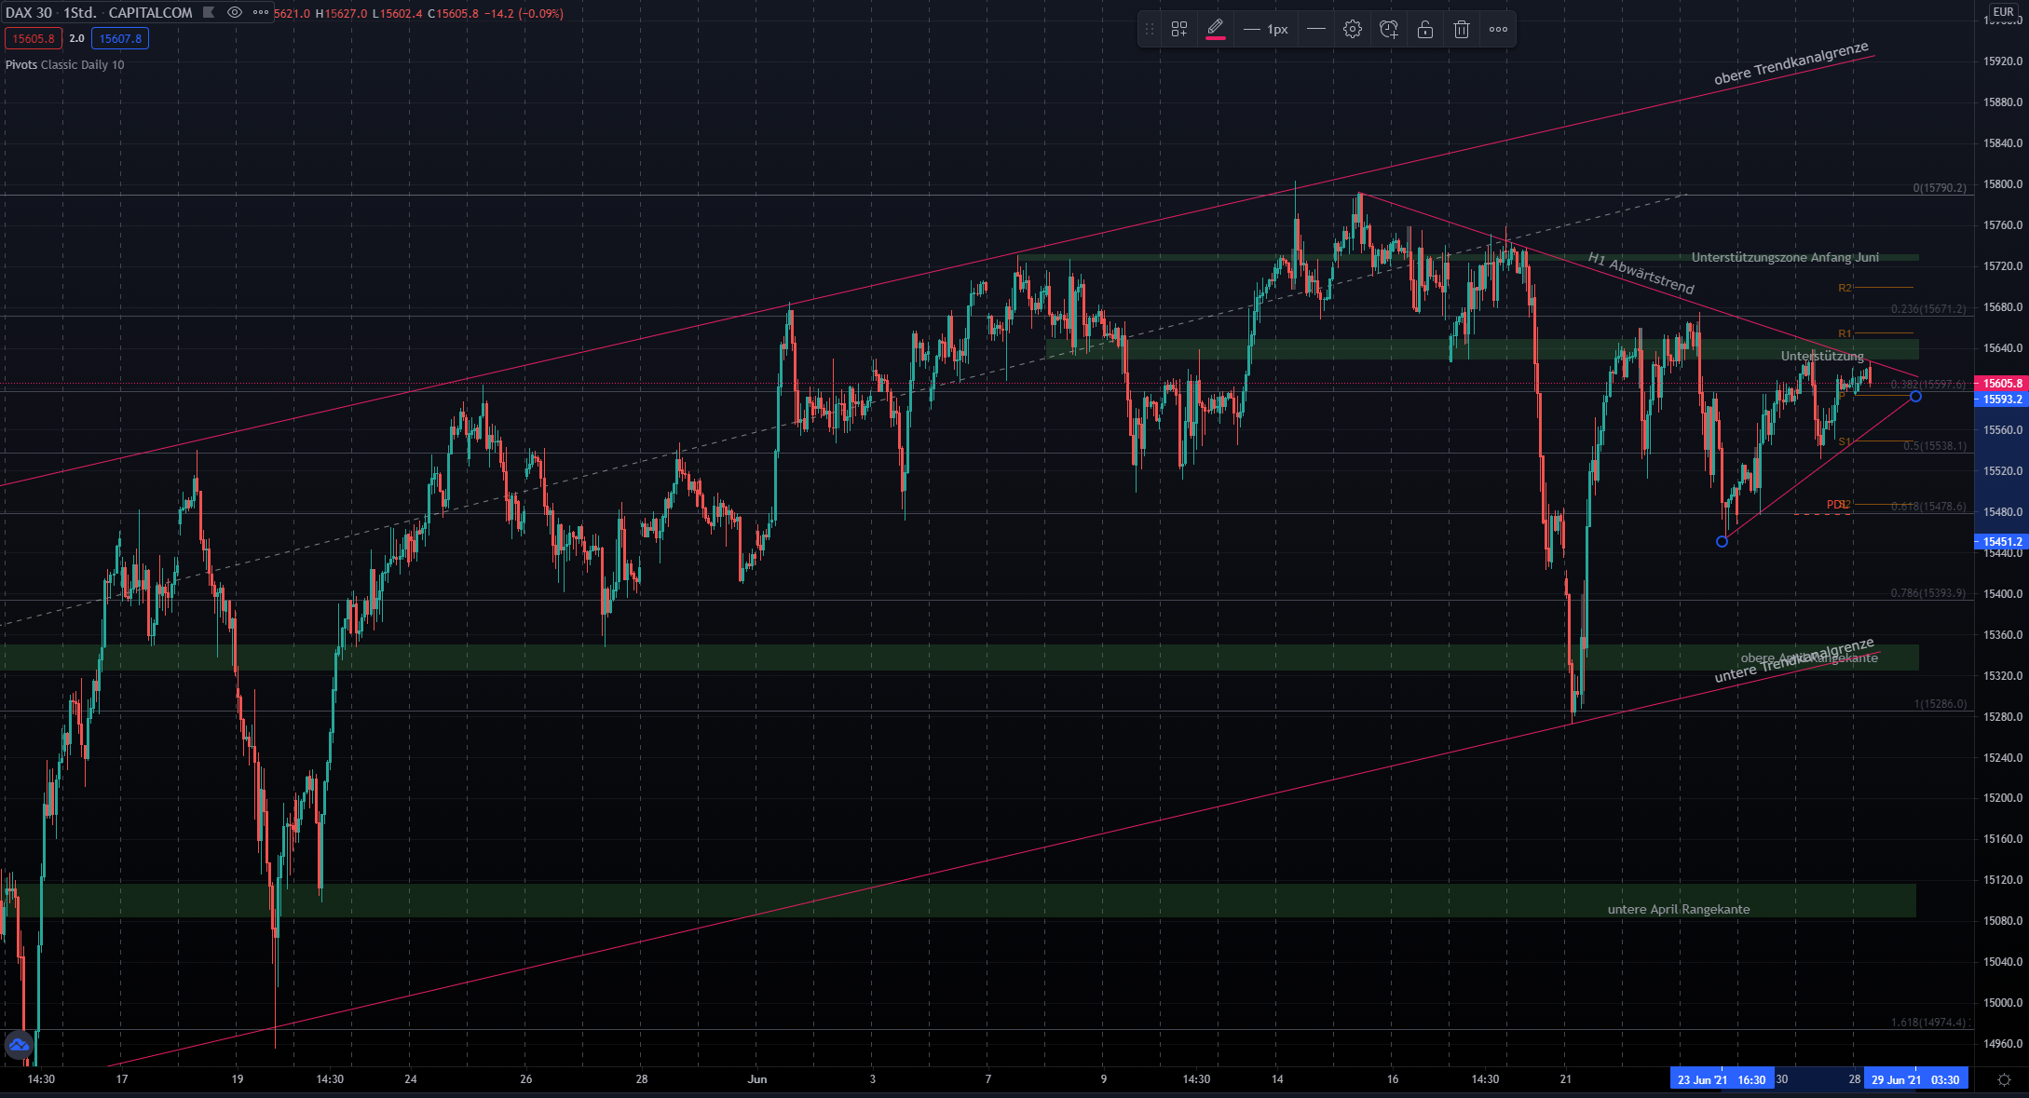The image size is (2029, 1098).
Task: Add alert with alarm clock icon
Action: (1388, 29)
